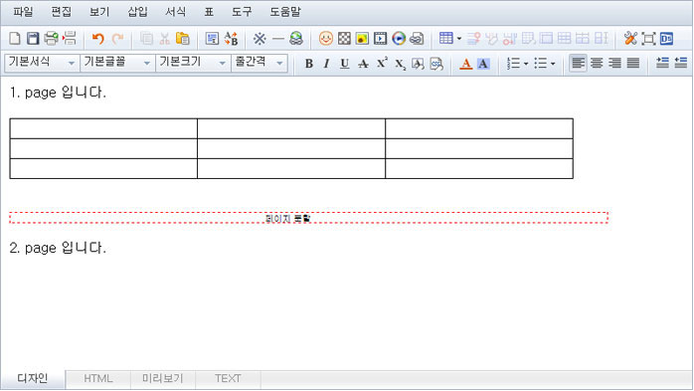Insert a flash movie file
The height and width of the screenshot is (391, 694).
380,39
